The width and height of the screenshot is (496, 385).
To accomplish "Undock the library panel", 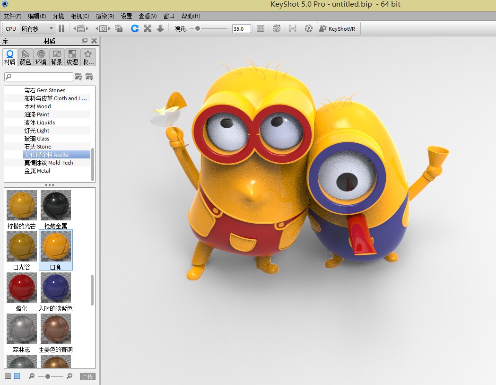I will coord(85,41).
